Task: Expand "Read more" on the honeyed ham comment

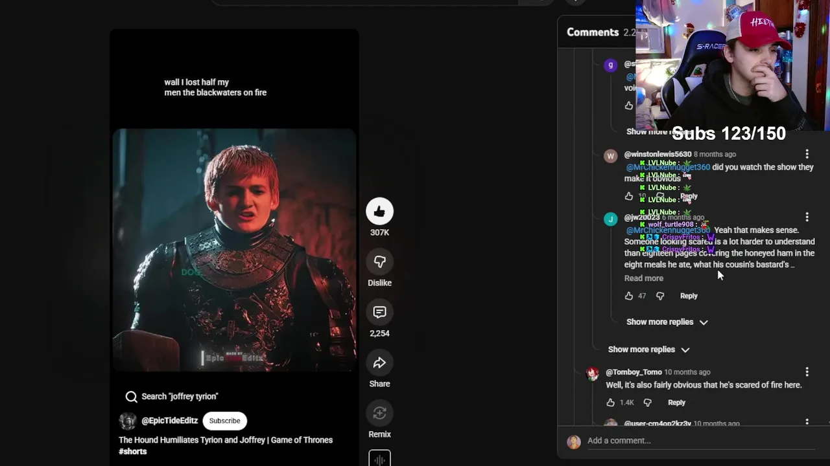Action: tap(644, 278)
